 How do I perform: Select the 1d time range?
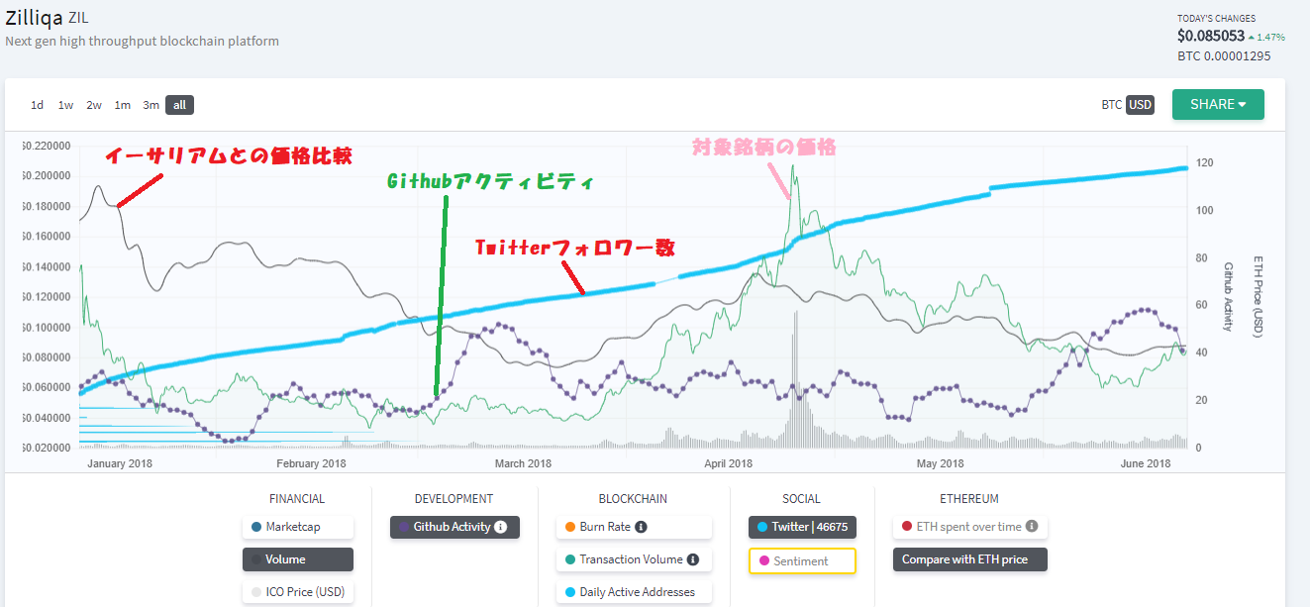tap(37, 105)
